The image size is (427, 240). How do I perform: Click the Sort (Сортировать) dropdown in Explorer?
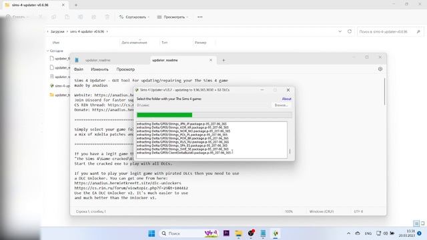pyautogui.click(x=134, y=17)
